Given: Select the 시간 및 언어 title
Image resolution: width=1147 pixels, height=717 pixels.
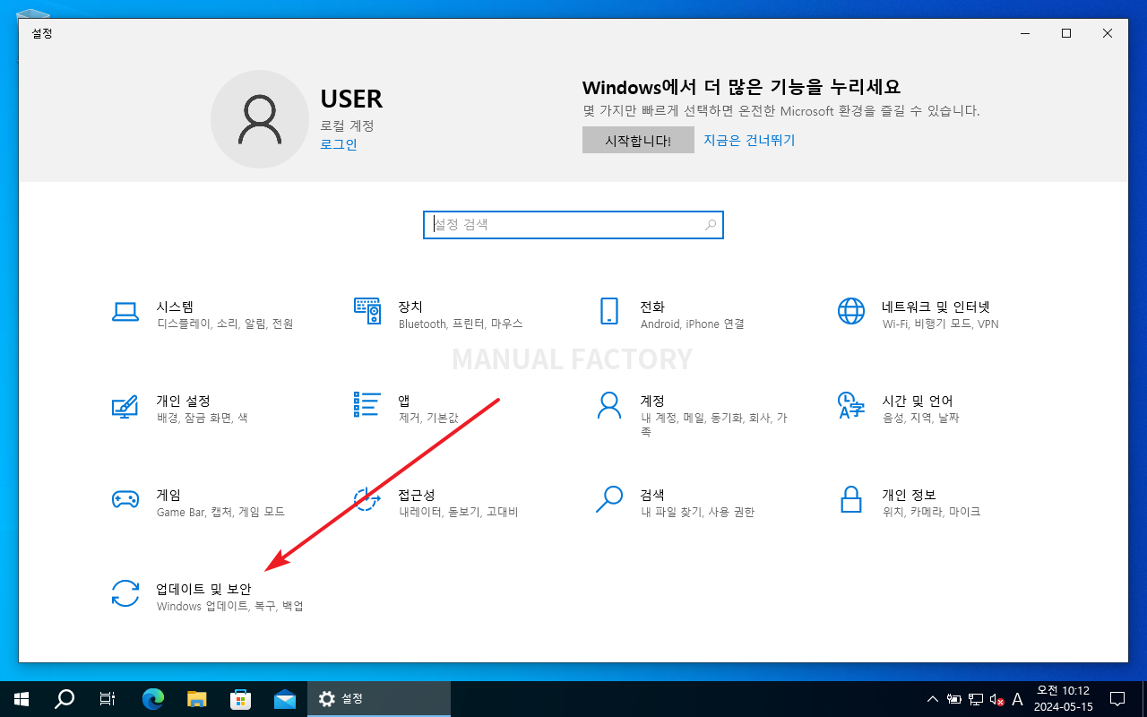Looking at the screenshot, I should click(x=918, y=401).
